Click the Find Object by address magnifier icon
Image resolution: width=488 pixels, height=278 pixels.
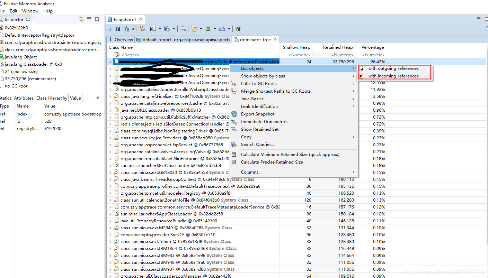183,29
